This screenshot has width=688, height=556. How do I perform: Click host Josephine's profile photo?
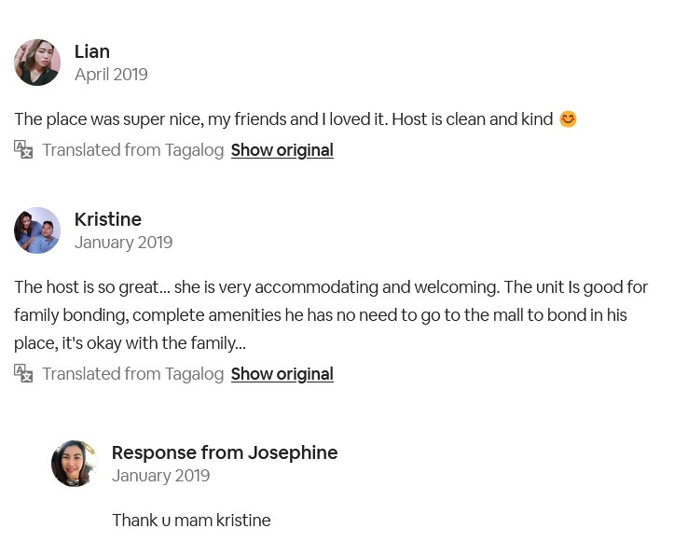75,464
